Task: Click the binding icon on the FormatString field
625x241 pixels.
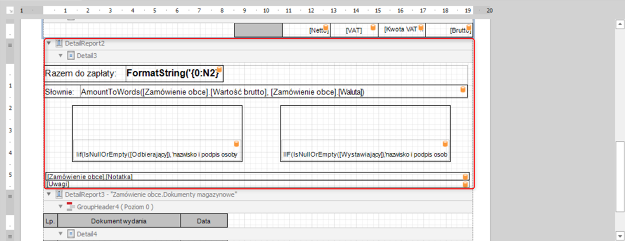Action: [219, 70]
